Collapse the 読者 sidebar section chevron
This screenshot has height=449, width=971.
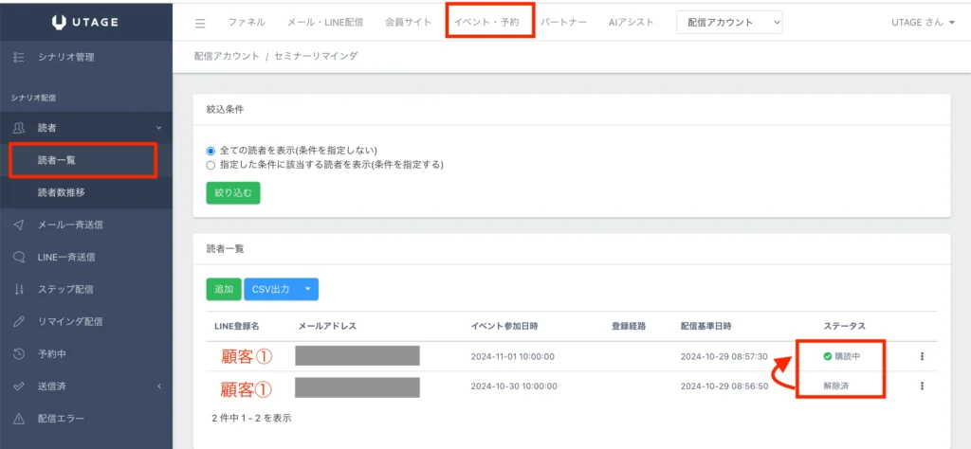158,128
